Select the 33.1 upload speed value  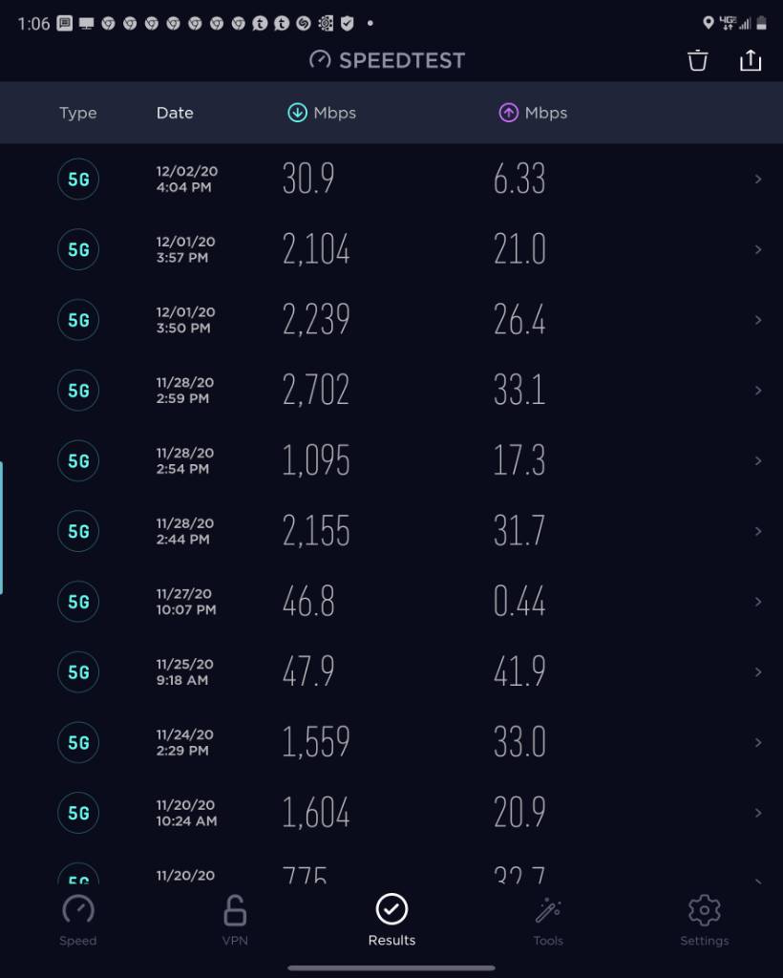(519, 391)
